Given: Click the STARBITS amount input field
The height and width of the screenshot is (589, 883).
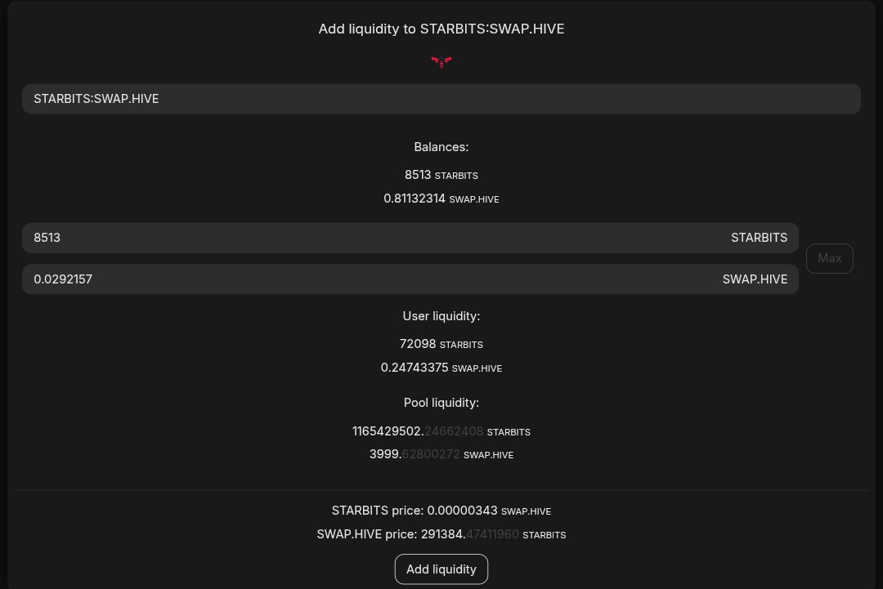Looking at the screenshot, I should [410, 238].
